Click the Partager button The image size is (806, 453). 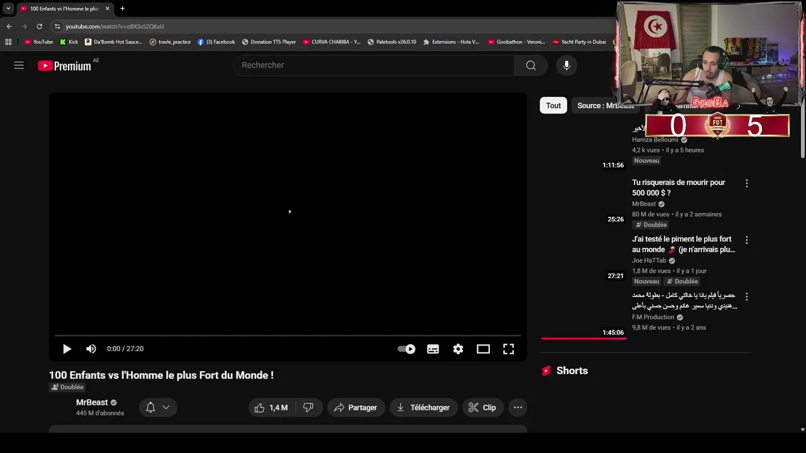click(x=356, y=408)
